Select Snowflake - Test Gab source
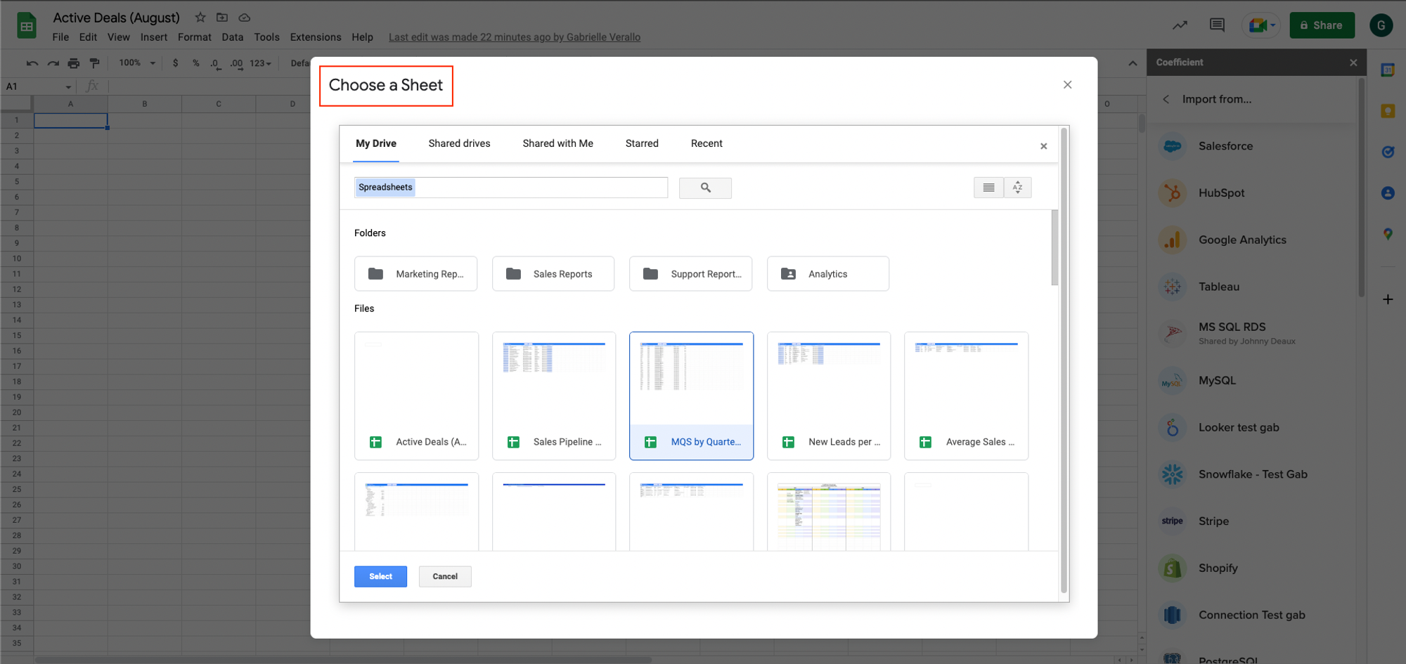 [1254, 474]
